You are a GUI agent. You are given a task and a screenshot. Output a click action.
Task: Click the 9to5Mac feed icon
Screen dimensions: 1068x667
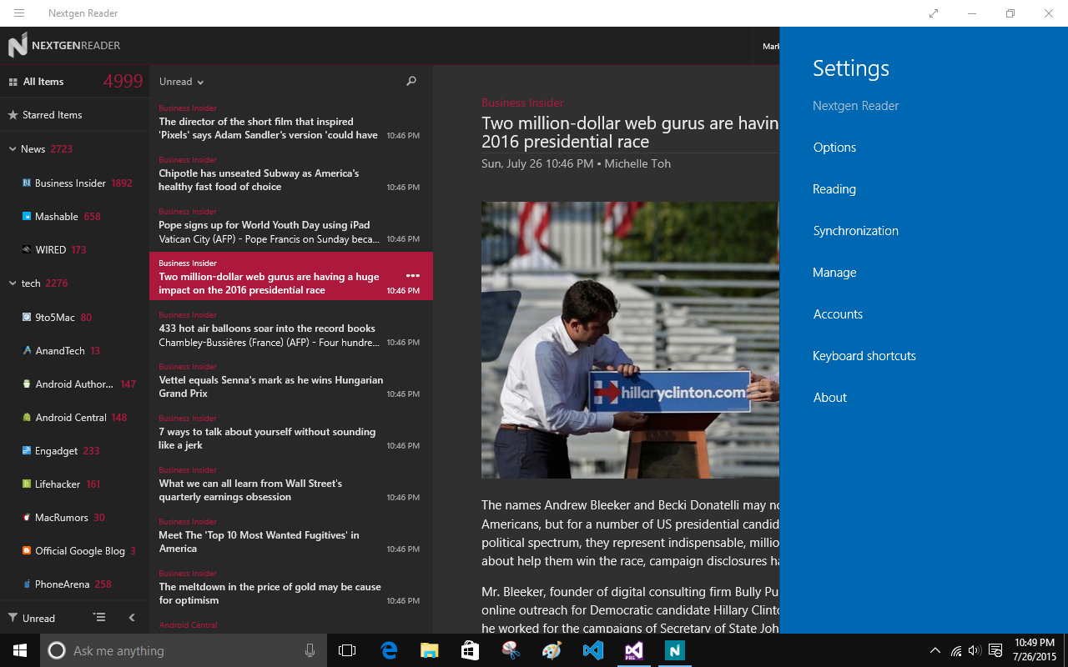[28, 318]
